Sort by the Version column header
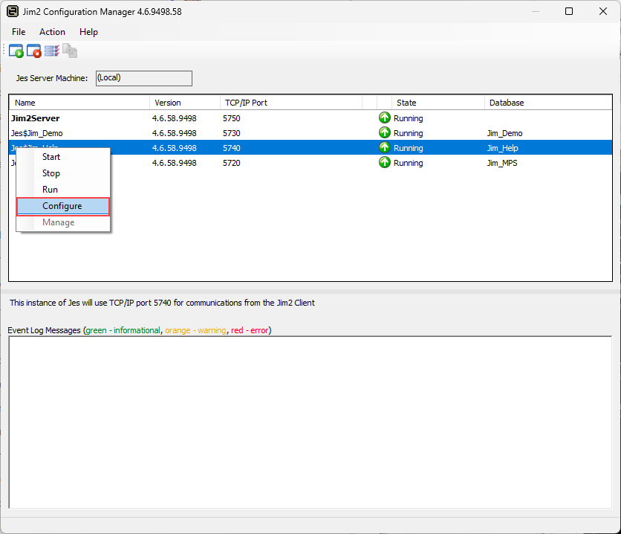621x534 pixels. coord(184,103)
